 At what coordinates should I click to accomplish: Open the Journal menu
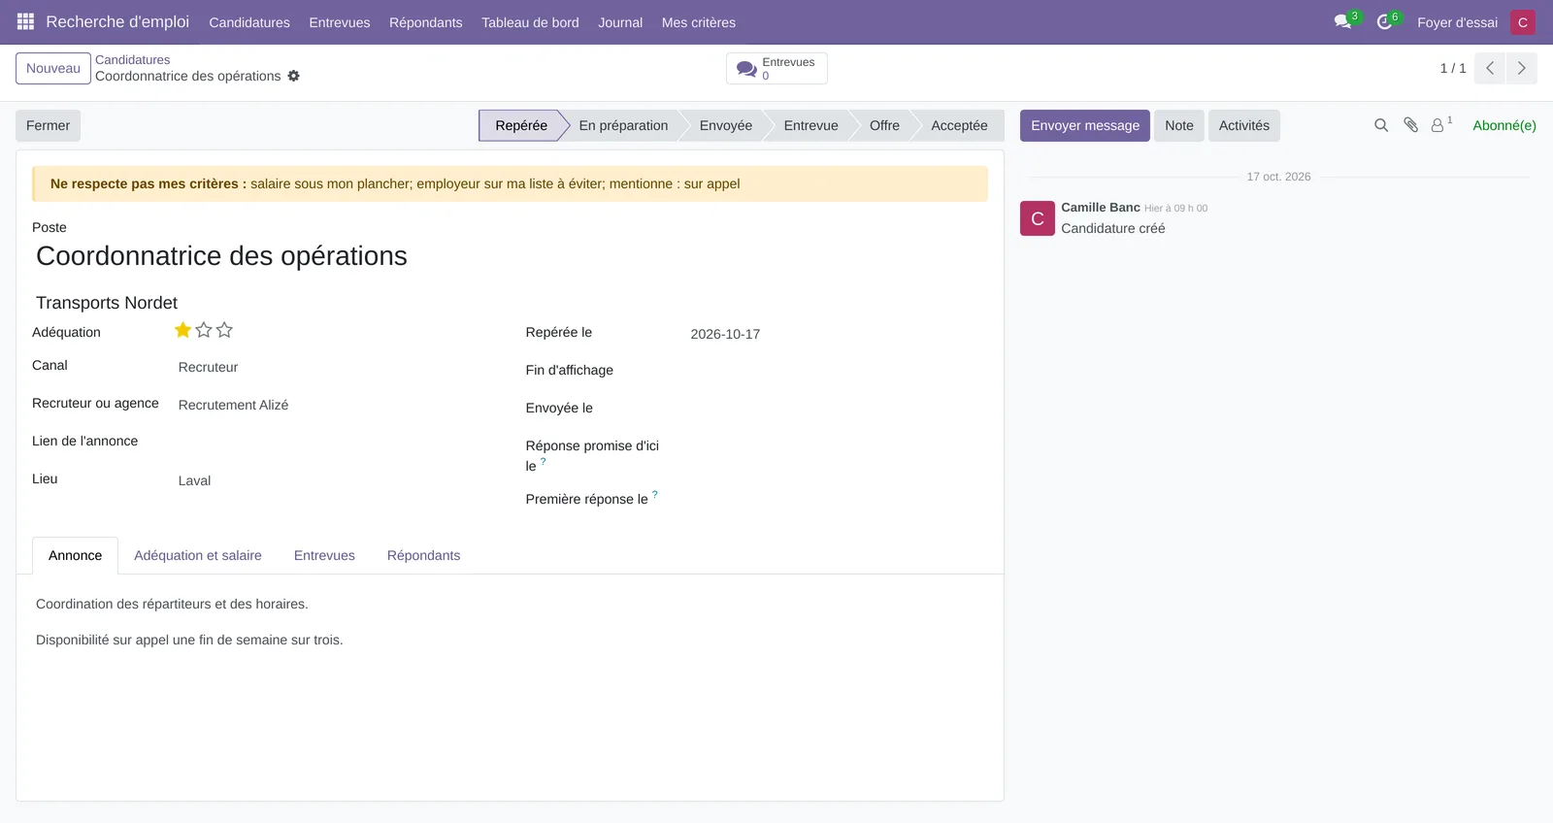(620, 22)
